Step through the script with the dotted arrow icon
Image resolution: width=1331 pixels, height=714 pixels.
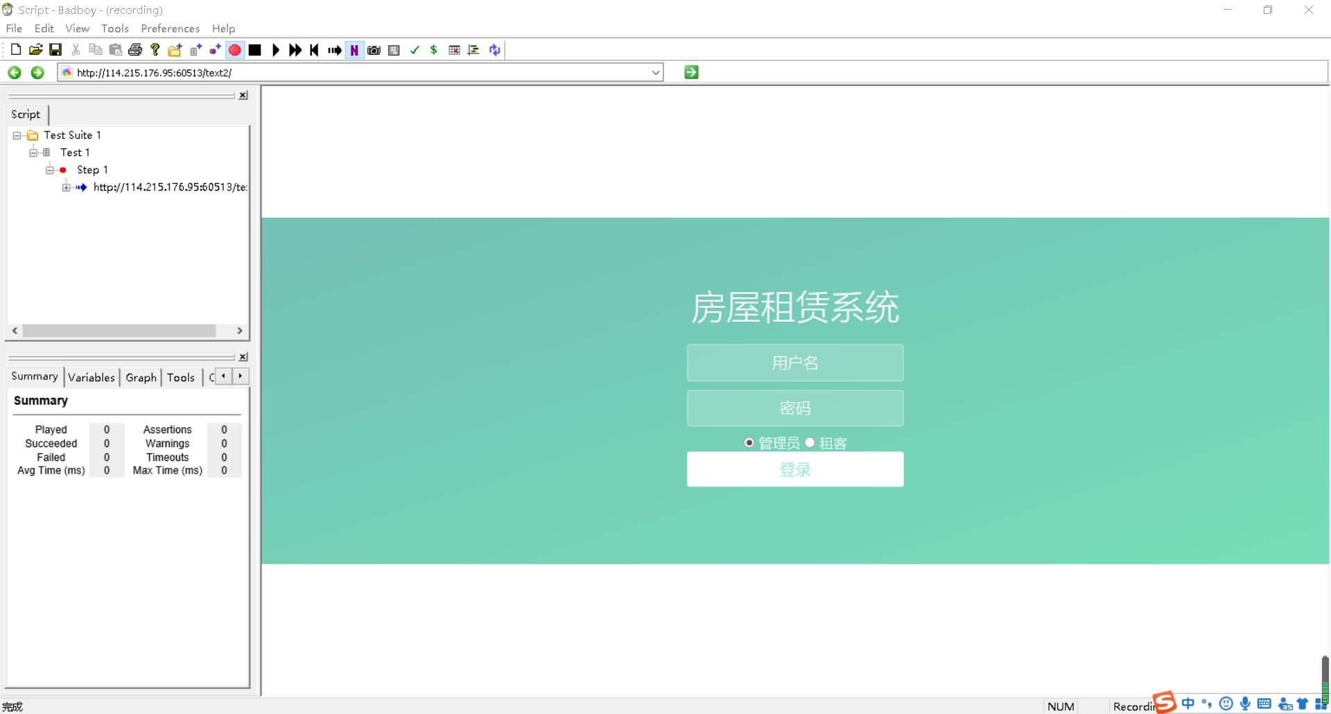[335, 50]
